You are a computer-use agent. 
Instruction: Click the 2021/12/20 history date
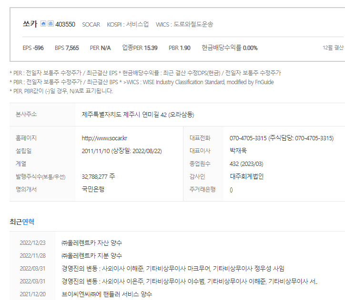(x=32, y=294)
